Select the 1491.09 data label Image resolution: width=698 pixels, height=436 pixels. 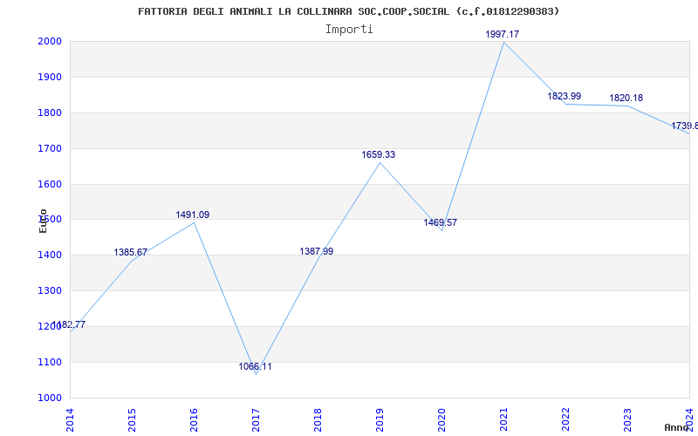192,215
